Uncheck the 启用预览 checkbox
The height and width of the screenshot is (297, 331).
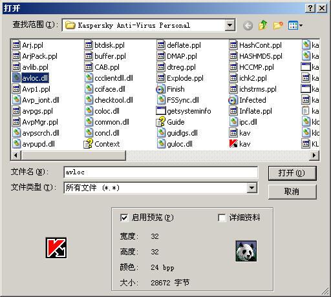coord(124,218)
